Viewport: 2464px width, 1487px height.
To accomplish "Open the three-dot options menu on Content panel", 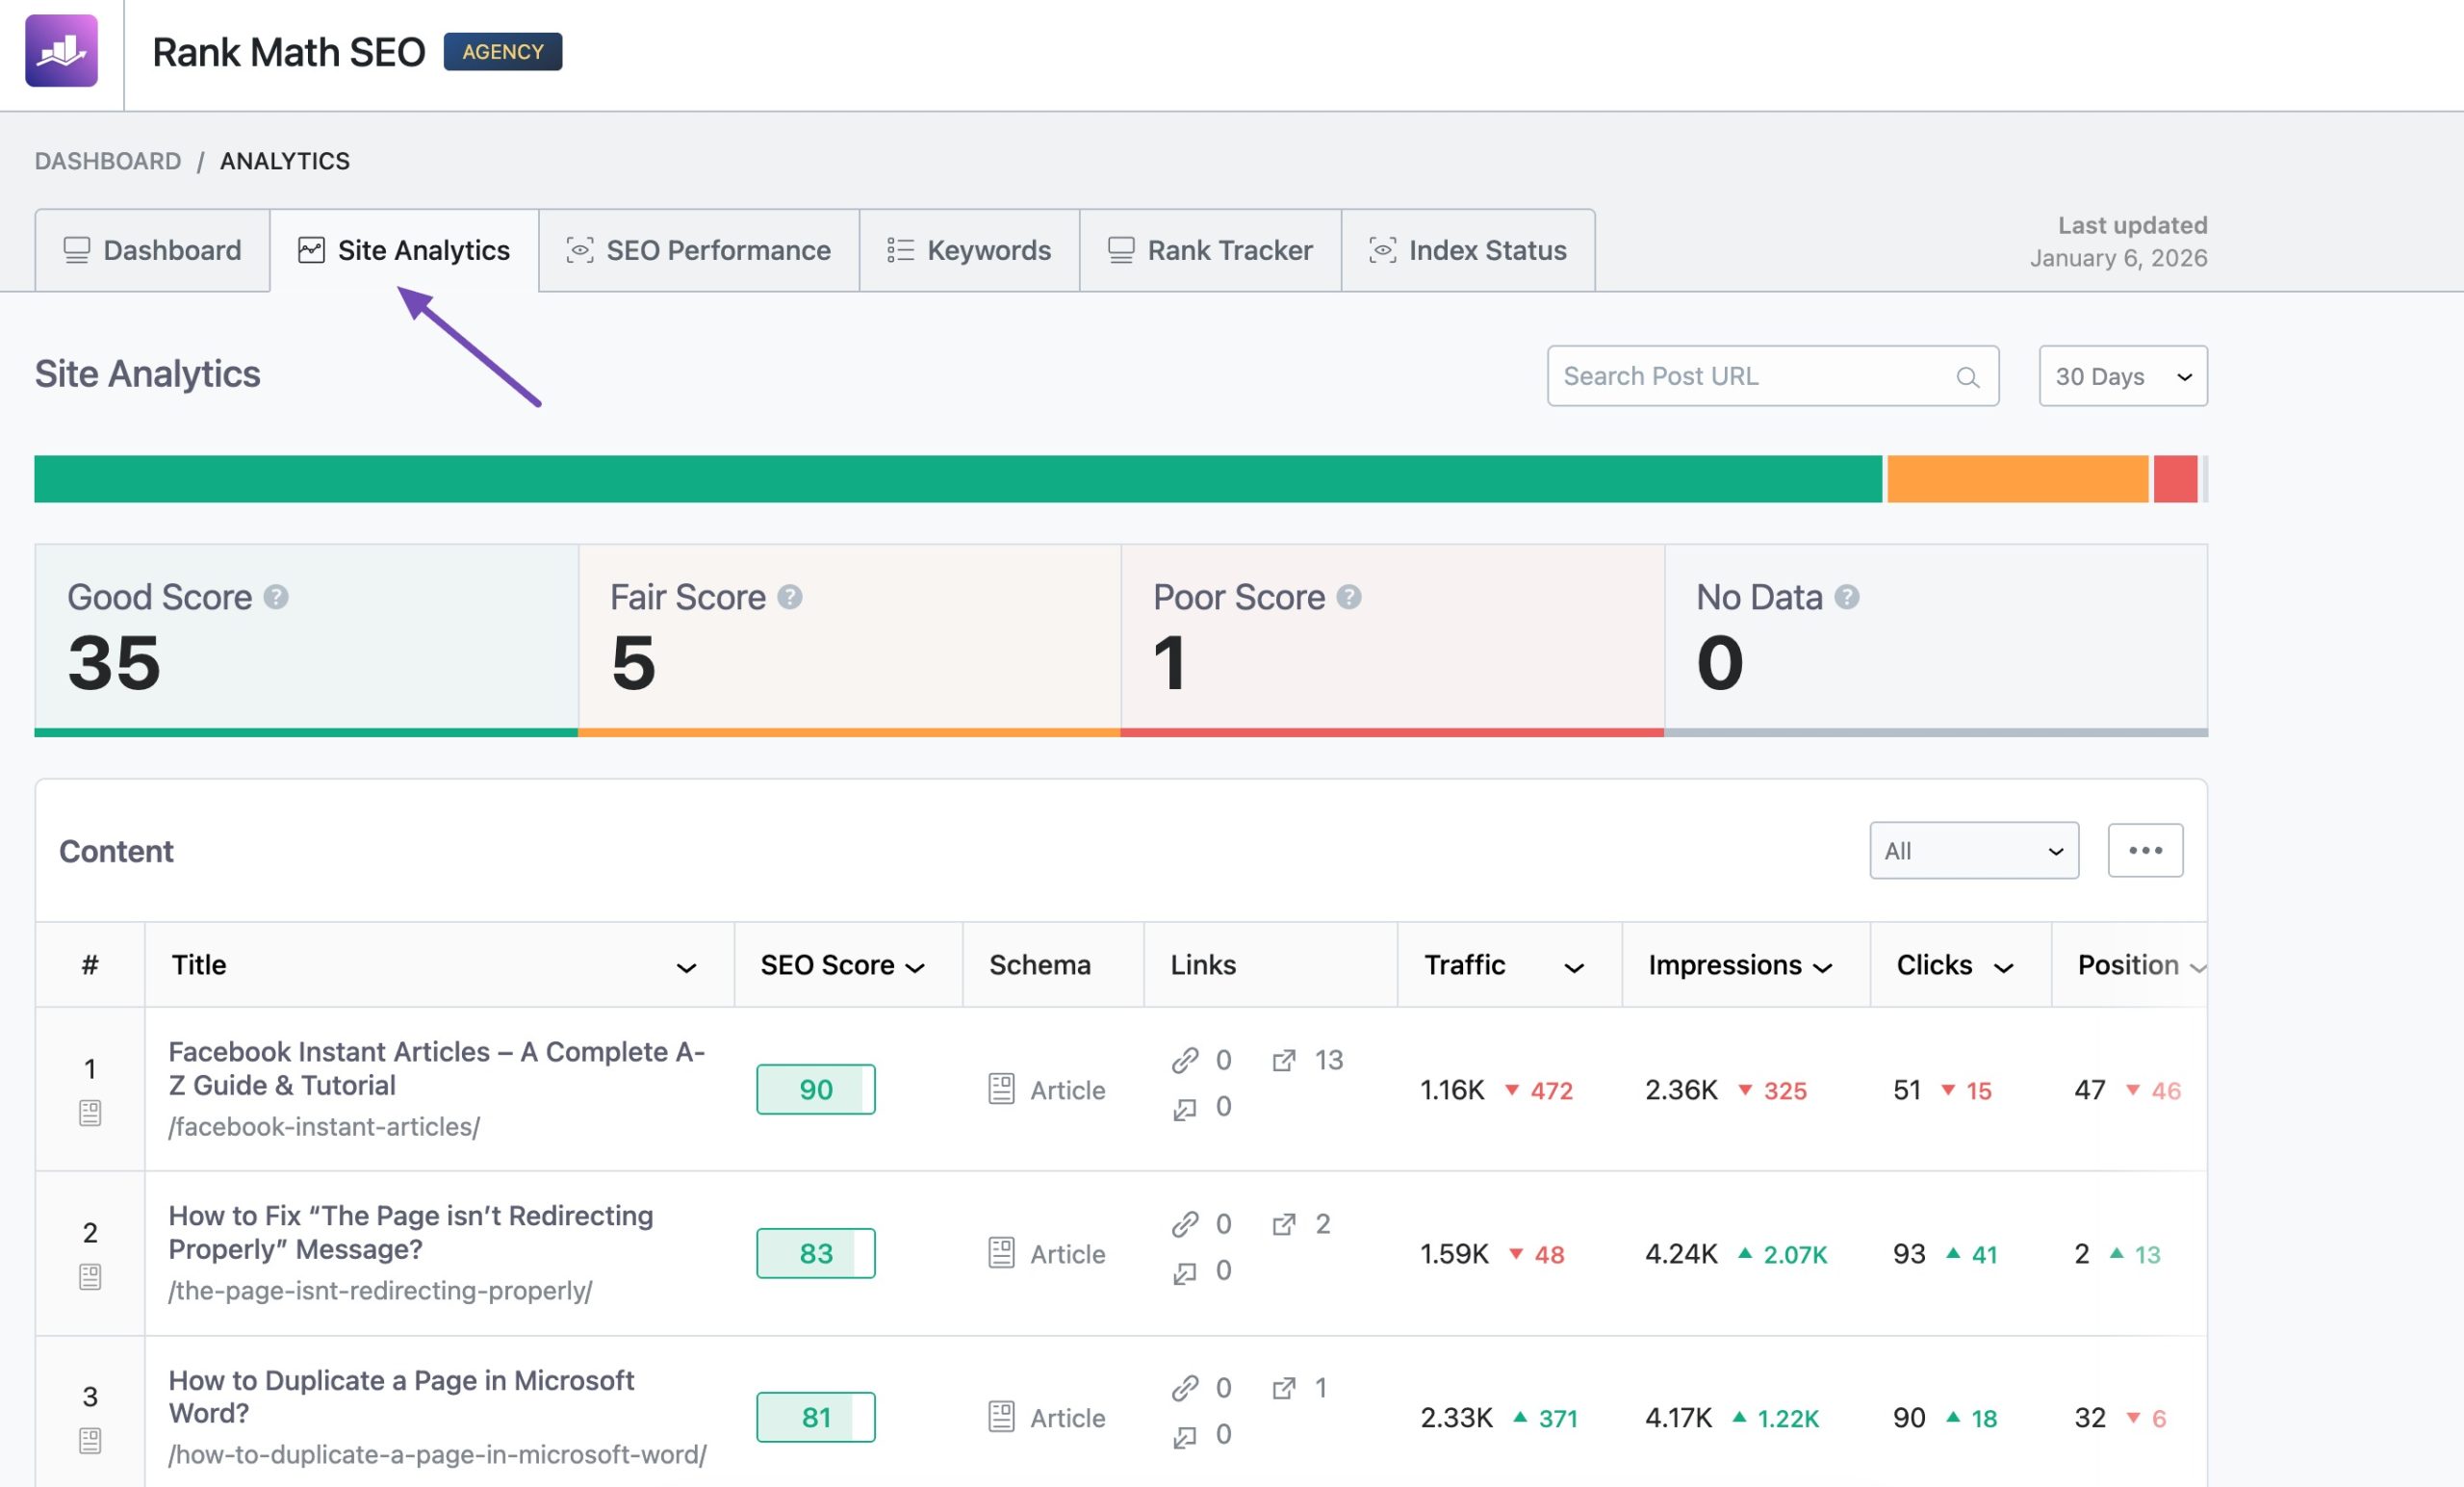I will click(x=2145, y=850).
